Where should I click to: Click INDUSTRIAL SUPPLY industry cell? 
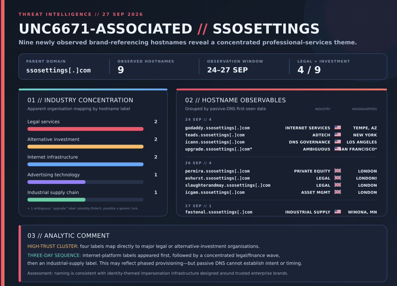click(308, 212)
